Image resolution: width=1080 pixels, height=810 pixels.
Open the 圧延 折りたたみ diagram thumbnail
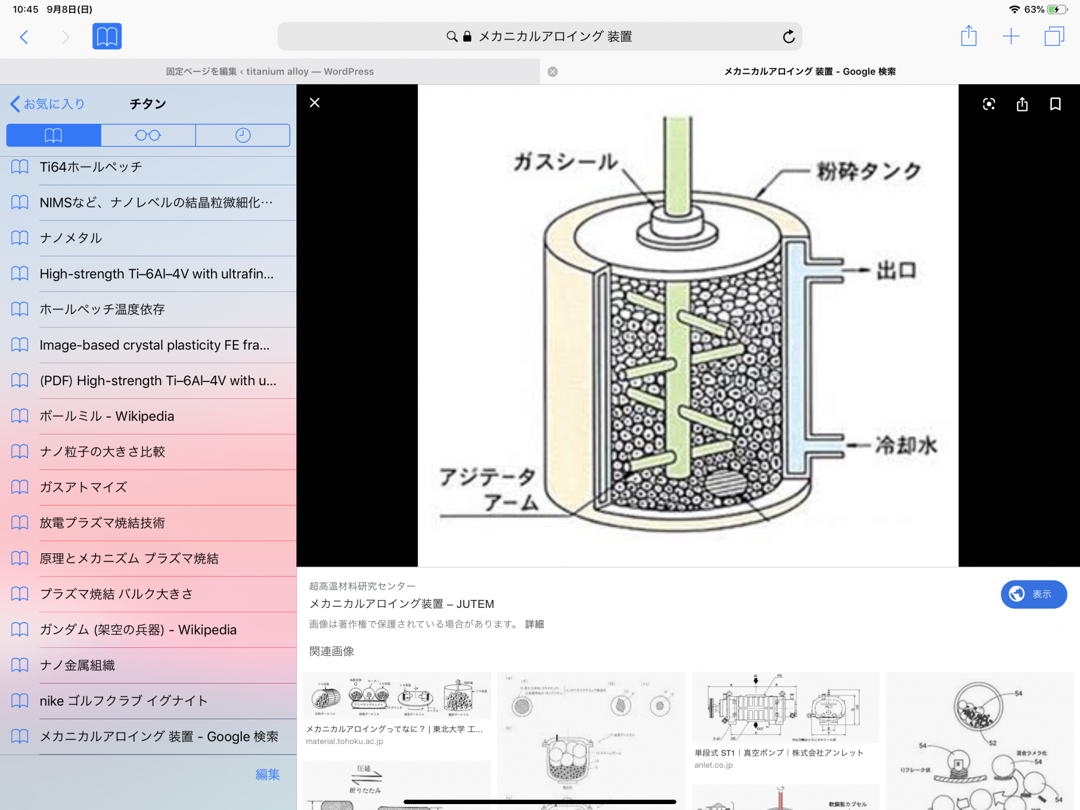(x=397, y=785)
